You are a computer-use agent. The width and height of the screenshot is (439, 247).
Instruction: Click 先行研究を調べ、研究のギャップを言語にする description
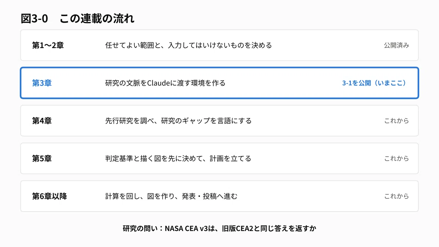pyautogui.click(x=178, y=121)
